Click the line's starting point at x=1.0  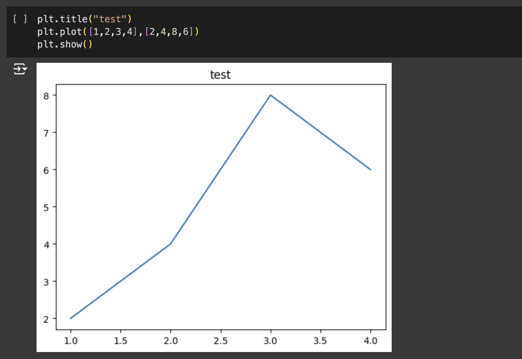[x=71, y=318]
